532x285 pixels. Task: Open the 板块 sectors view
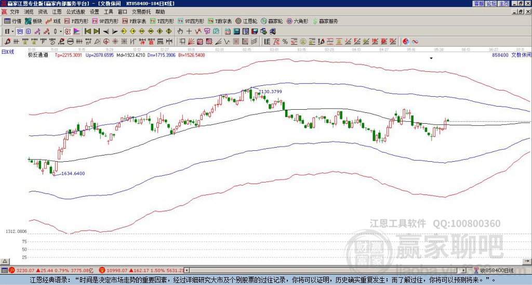coord(33,21)
